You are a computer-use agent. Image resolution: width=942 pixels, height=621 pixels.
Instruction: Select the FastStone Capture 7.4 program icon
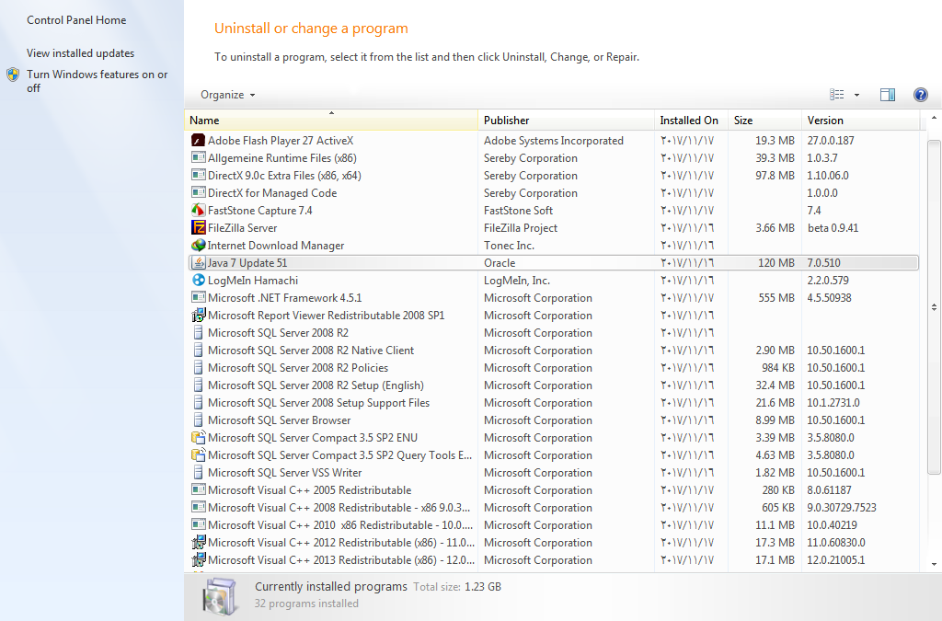coord(199,210)
